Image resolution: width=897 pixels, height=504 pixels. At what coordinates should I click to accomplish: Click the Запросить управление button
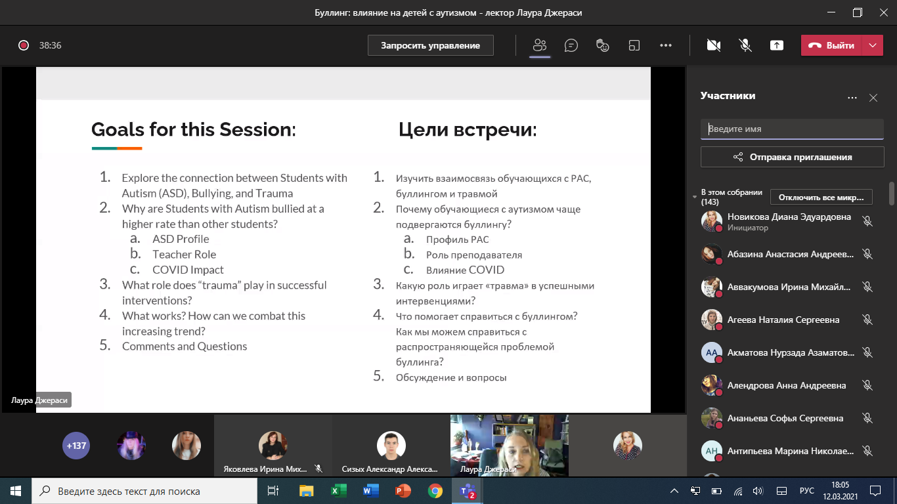tap(430, 45)
